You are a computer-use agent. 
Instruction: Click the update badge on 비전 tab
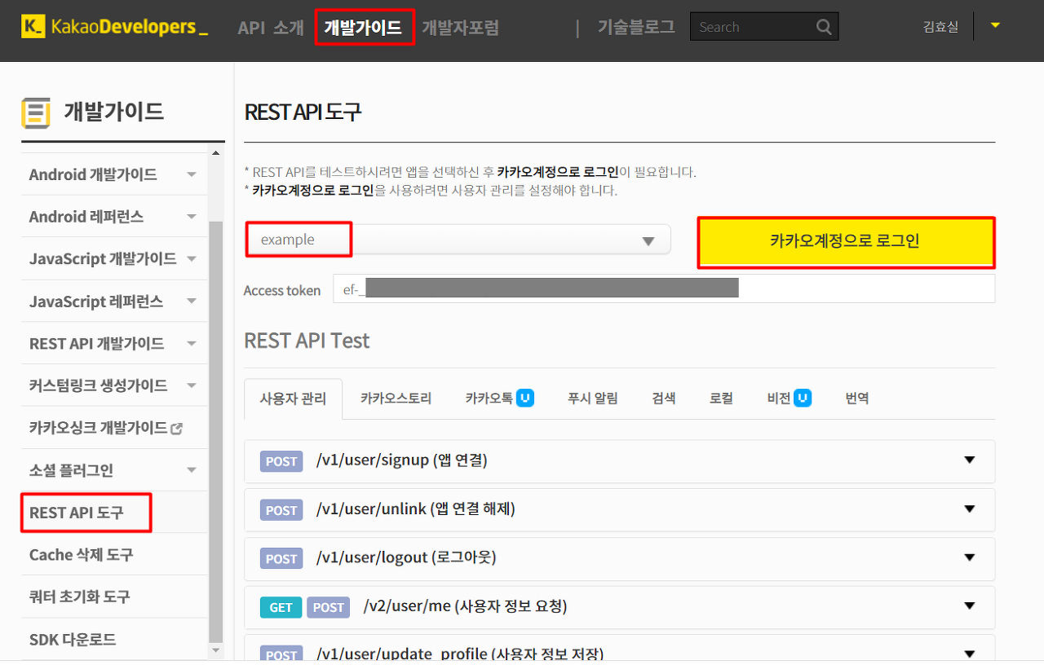pos(803,399)
